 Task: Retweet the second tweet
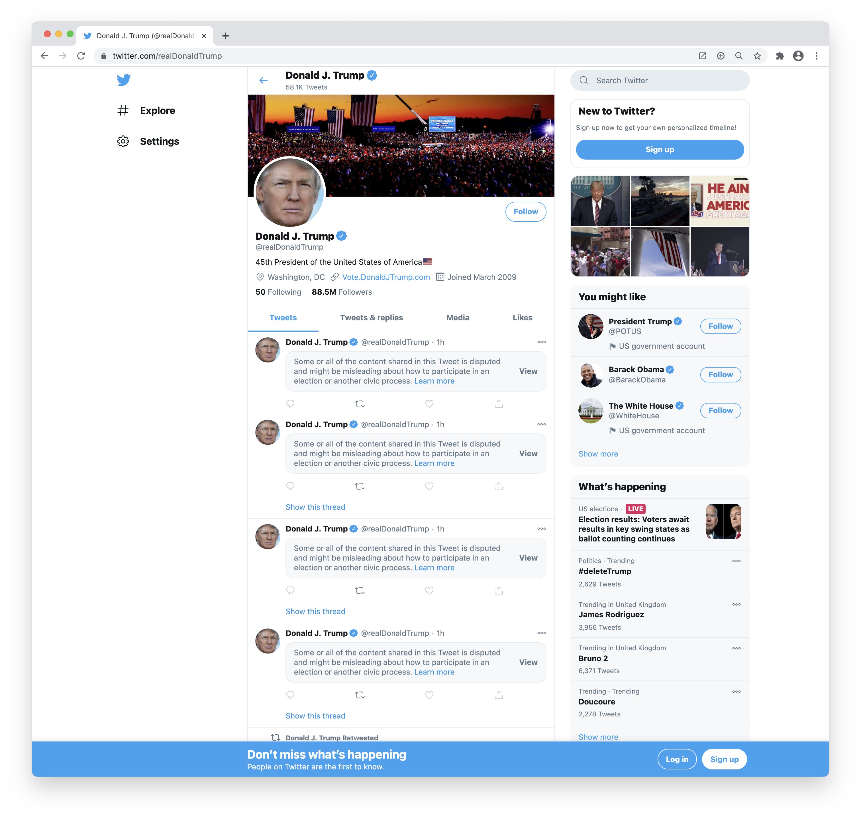[360, 486]
